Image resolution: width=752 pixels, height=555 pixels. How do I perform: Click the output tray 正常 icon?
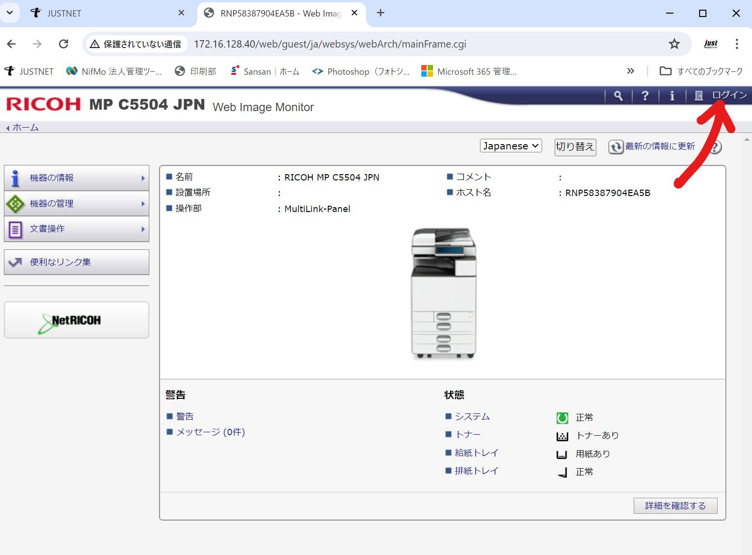[562, 473]
